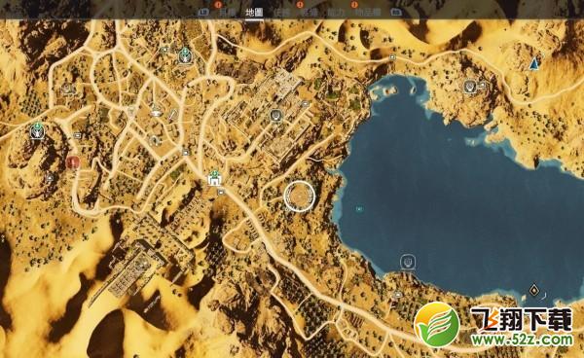
Task: Click the shield icon in the southern lake water
Action: (x=408, y=262)
